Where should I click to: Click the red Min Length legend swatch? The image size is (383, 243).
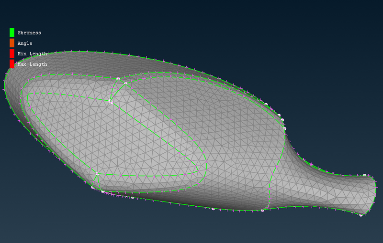click(x=12, y=53)
